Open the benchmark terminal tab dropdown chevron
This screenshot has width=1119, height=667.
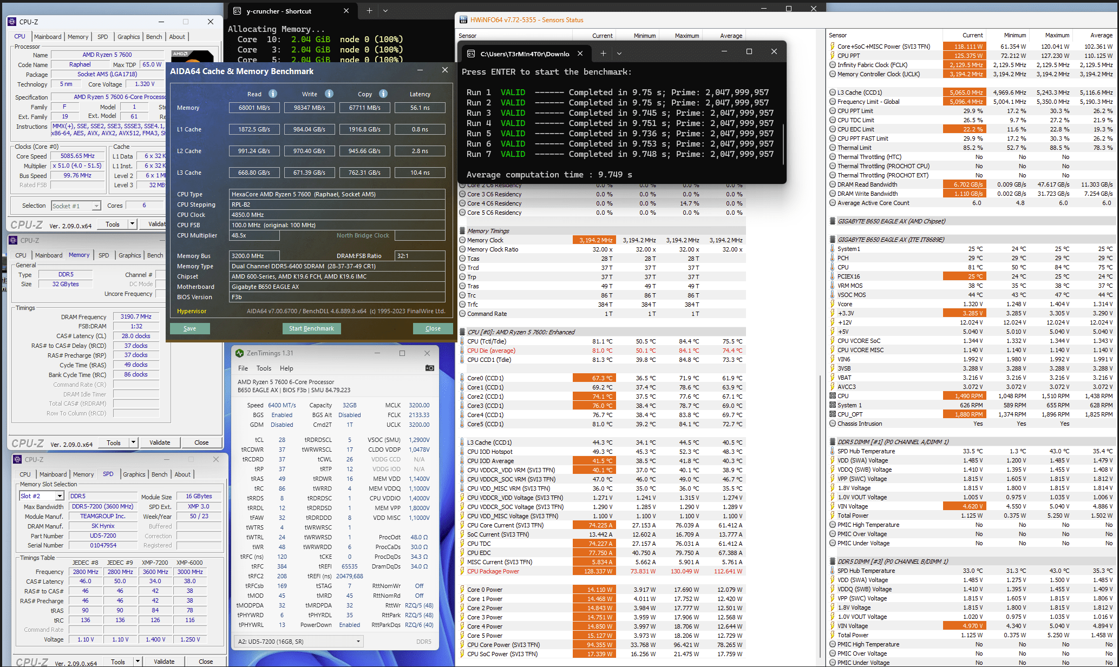pyautogui.click(x=619, y=54)
